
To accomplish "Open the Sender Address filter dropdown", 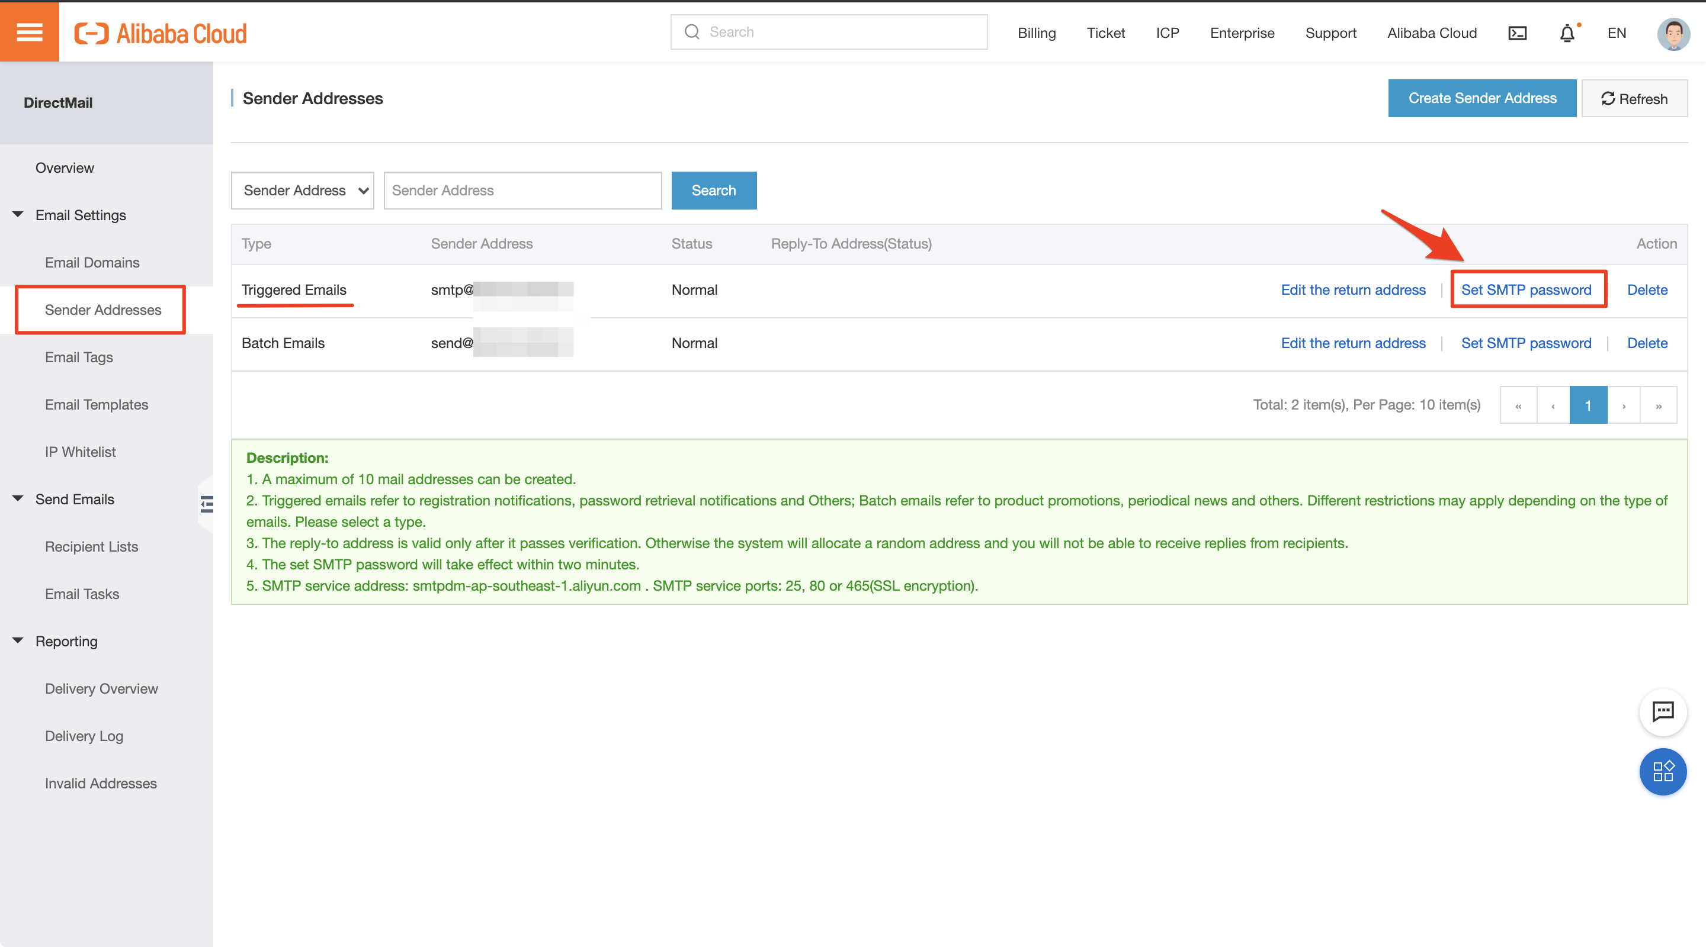I will pos(303,191).
